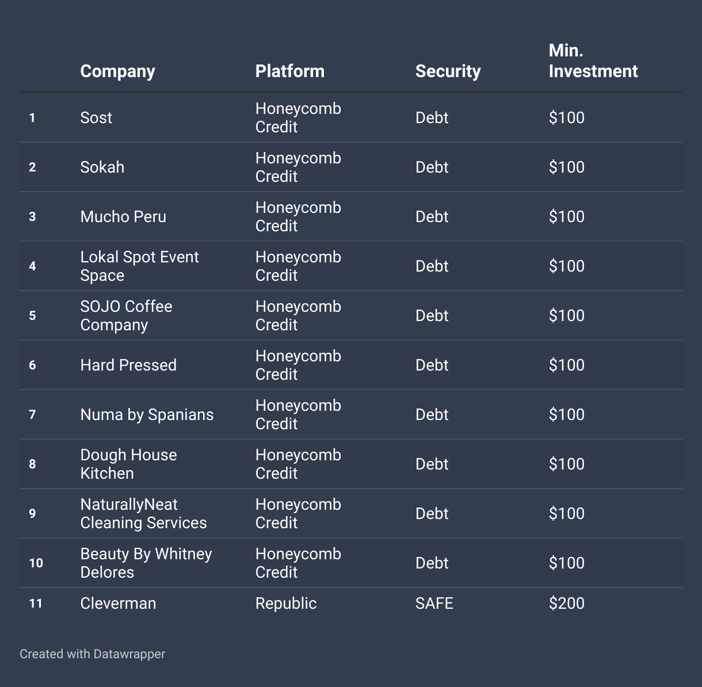Click the Cleverman company cell

118,603
